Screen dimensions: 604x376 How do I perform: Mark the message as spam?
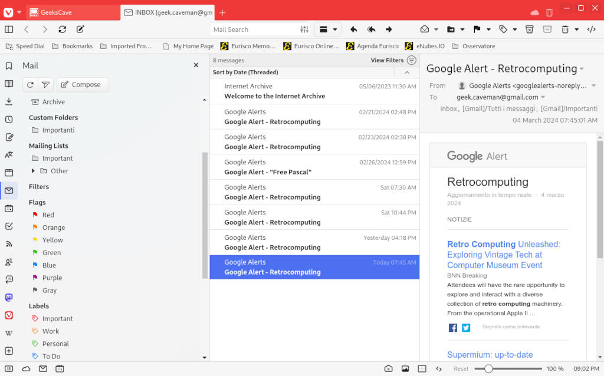[530, 29]
